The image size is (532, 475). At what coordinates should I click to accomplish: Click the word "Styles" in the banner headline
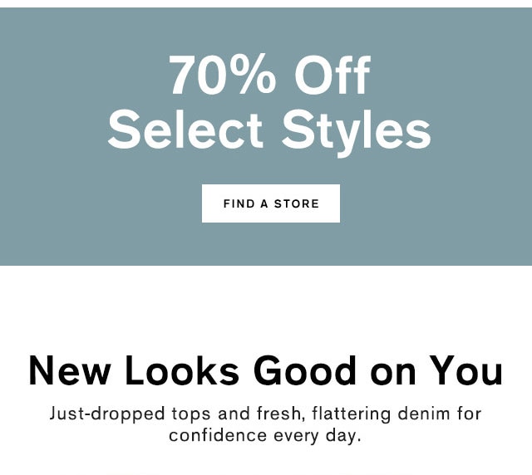[x=357, y=130]
